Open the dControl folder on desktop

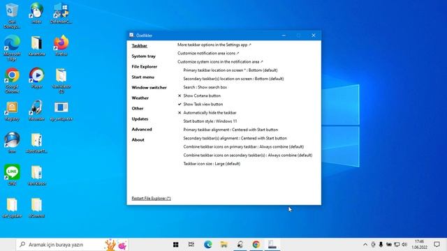(36, 208)
